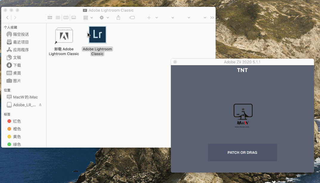The height and width of the screenshot is (183, 320).
Task: Click the TNT heading in Adobe Zii
Action: click(242, 70)
